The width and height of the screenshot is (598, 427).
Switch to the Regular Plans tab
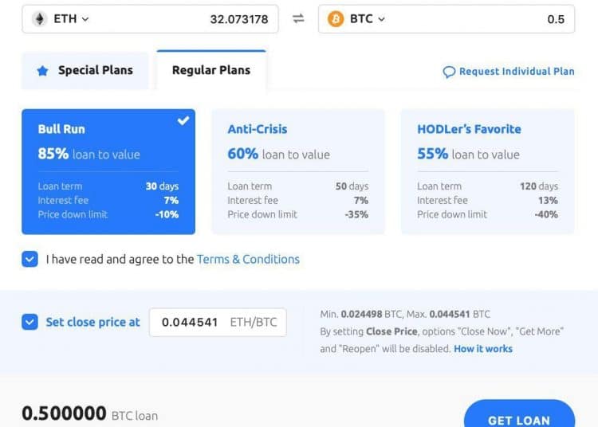[211, 70]
